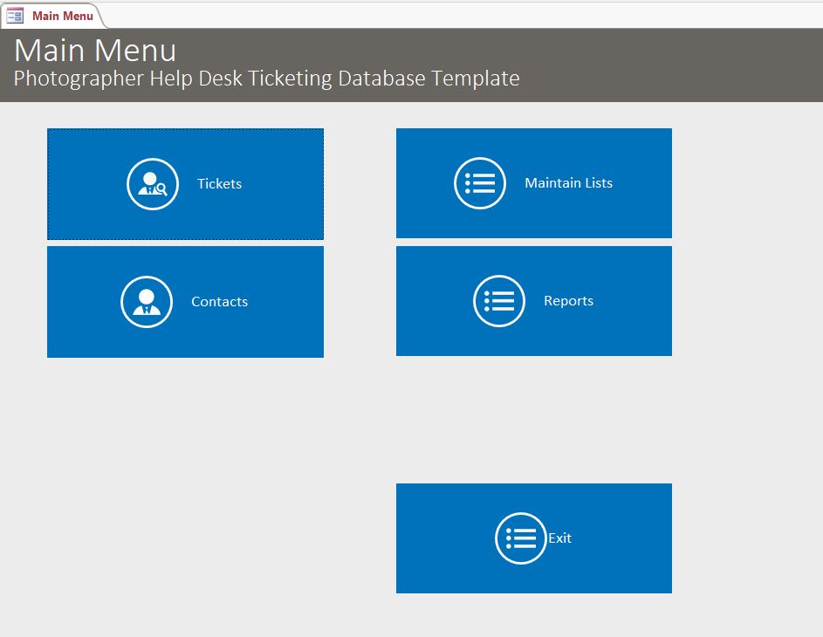Open the Contacts label
The height and width of the screenshot is (637, 823).
[x=219, y=302]
